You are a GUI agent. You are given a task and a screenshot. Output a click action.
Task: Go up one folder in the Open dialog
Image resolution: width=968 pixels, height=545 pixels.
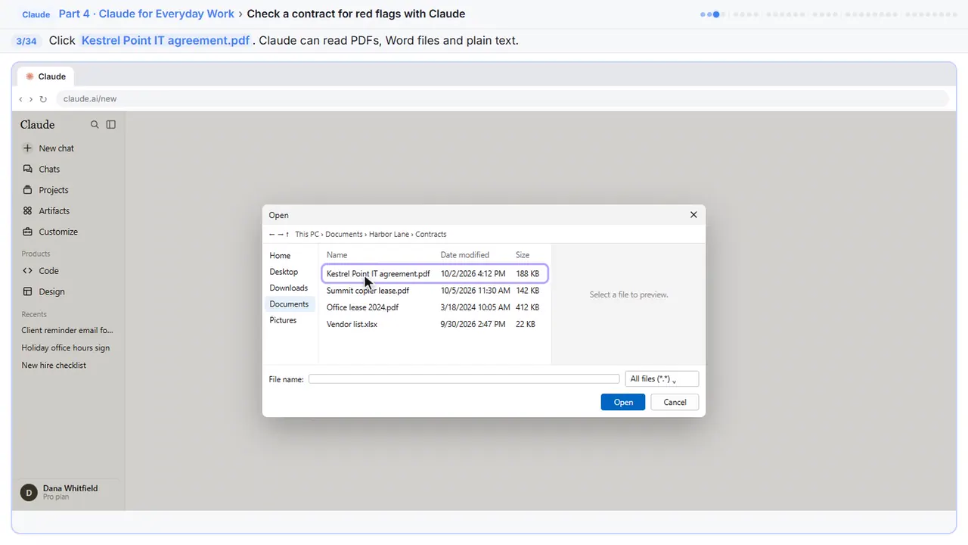[287, 235]
